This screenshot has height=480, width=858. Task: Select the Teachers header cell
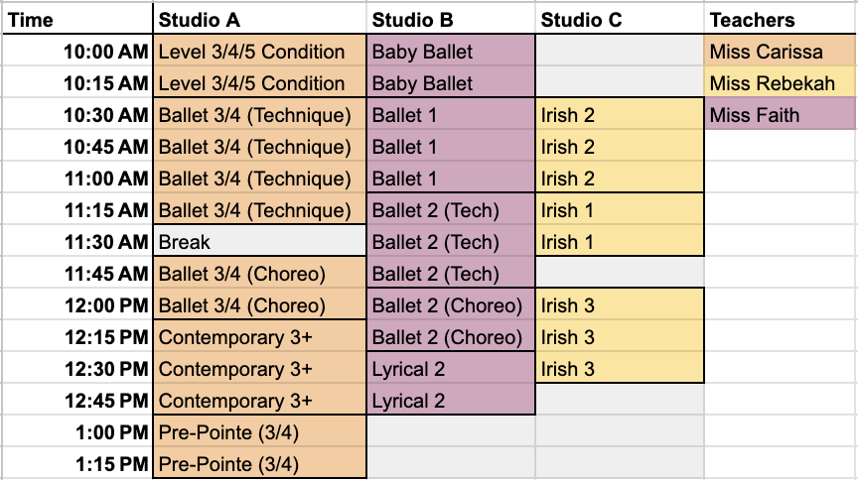(780, 20)
